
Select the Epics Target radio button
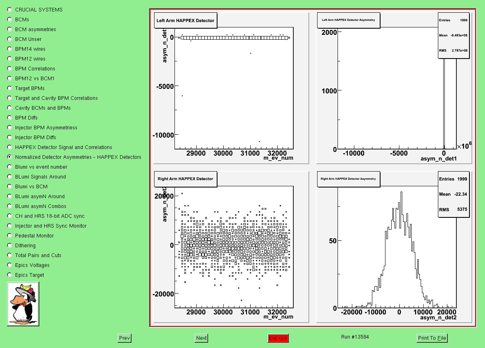click(x=9, y=275)
